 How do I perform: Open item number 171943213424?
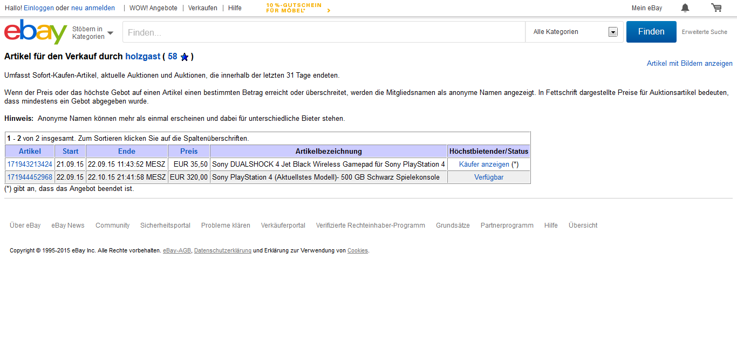pyautogui.click(x=30, y=164)
